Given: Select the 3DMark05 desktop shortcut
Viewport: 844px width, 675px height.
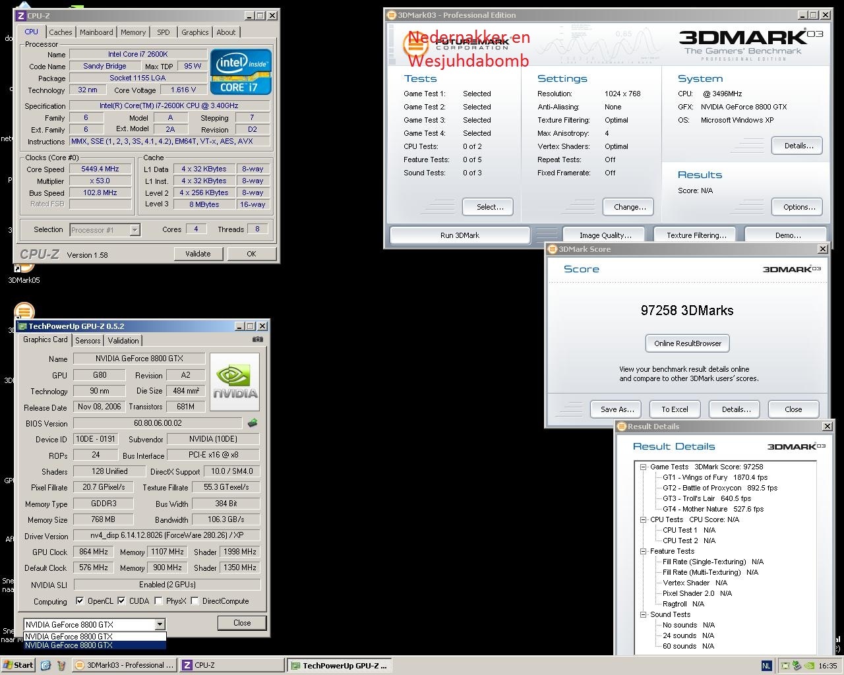Looking at the screenshot, I should (24, 272).
